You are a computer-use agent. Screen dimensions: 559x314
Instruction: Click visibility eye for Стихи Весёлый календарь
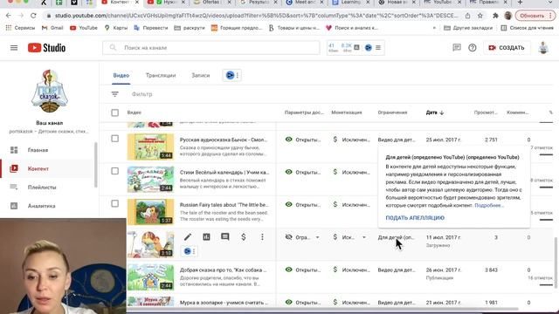point(289,172)
